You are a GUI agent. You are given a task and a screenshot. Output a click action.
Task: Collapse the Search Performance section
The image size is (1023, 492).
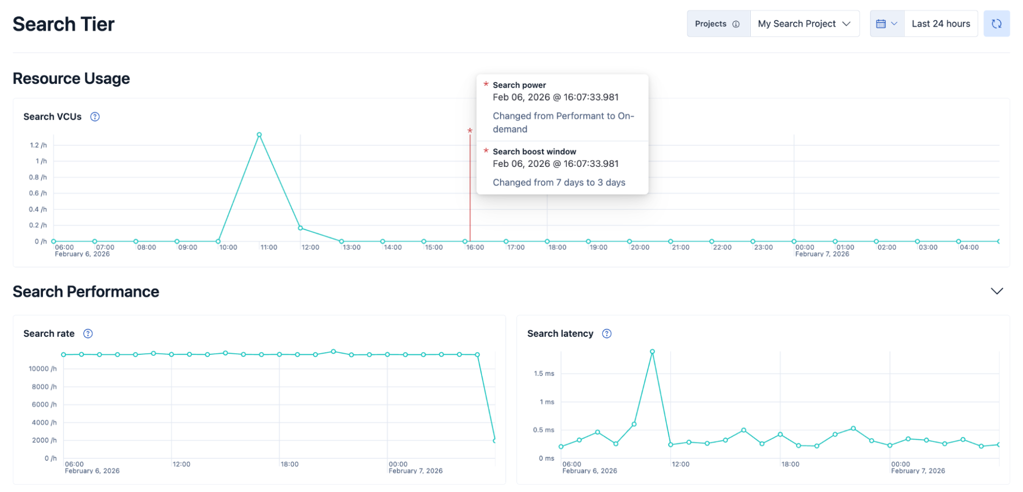(x=997, y=291)
